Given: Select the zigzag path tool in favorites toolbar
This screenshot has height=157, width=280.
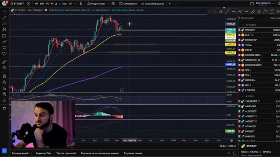Looking at the screenshot, I should (x=240, y=12).
